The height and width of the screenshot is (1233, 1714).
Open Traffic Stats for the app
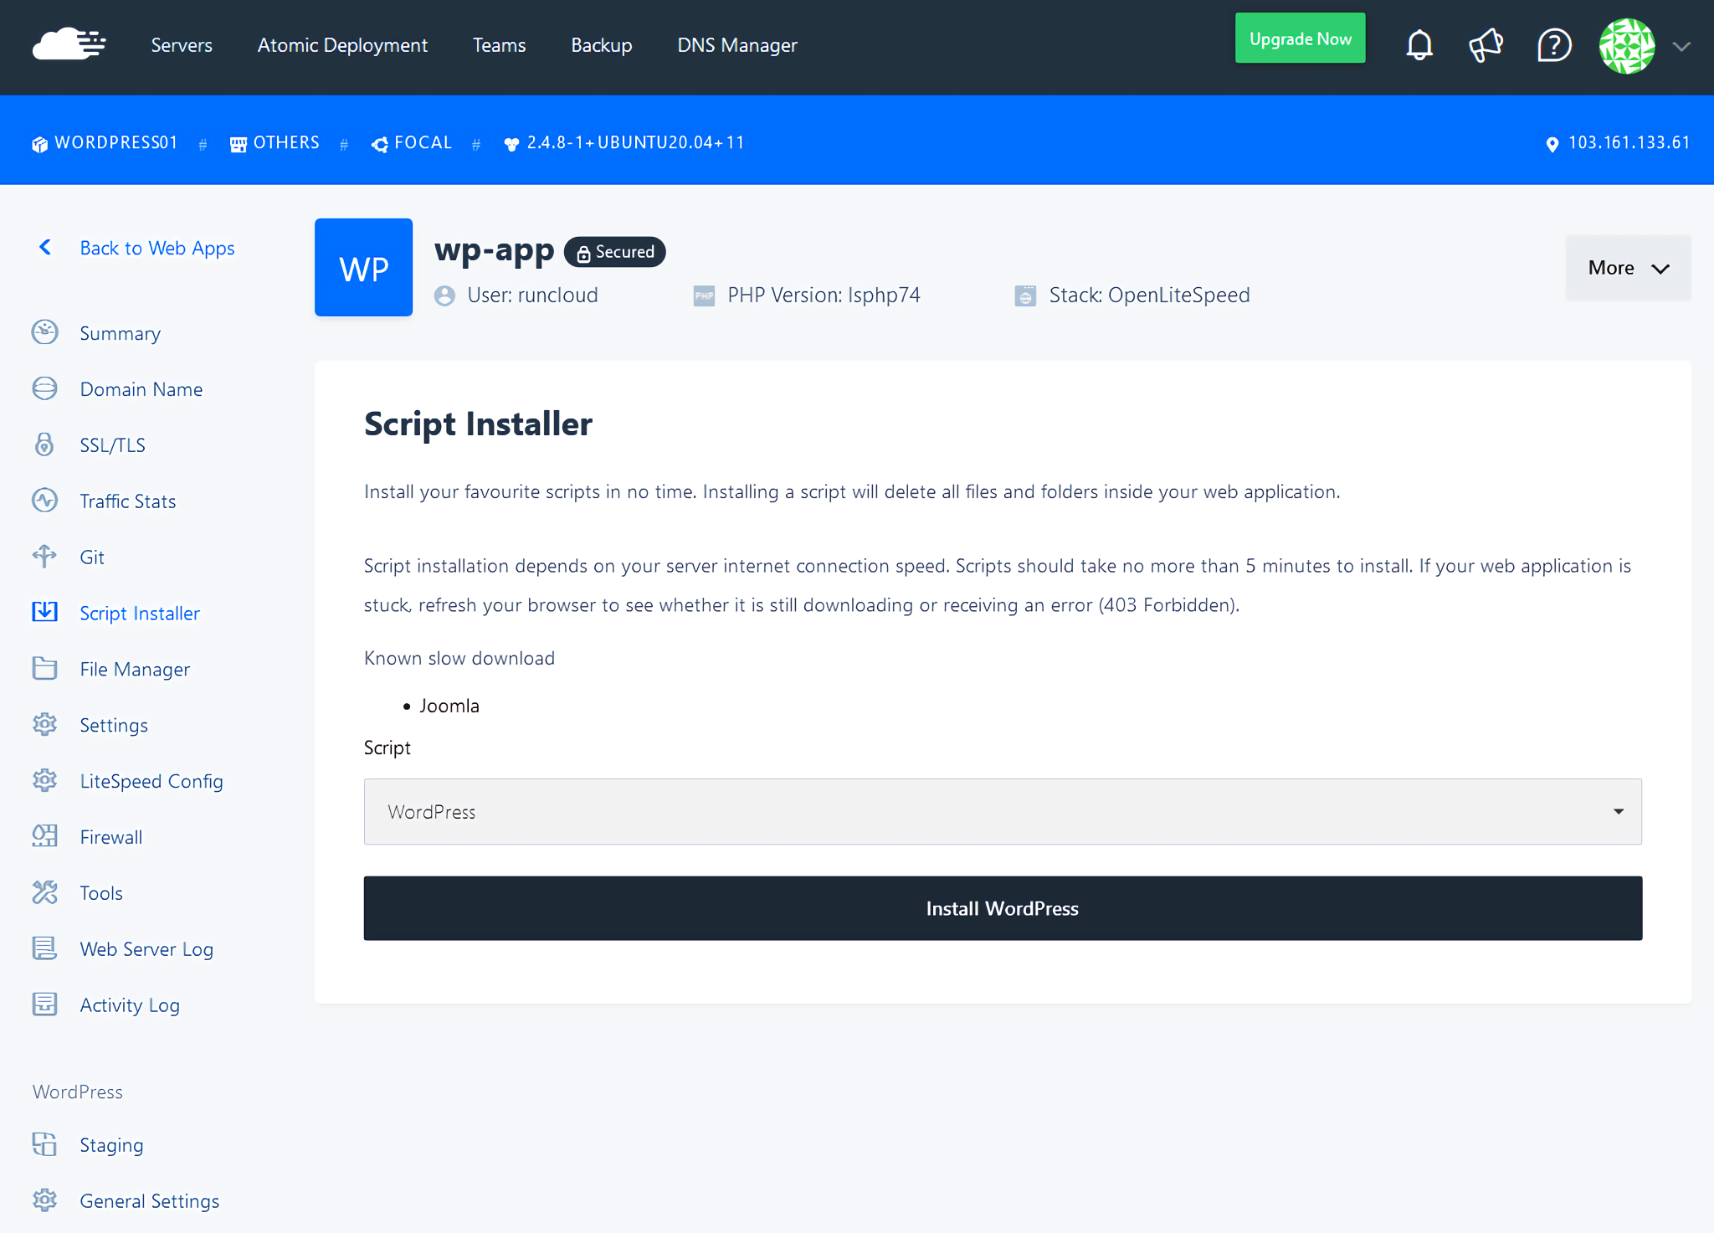(127, 501)
